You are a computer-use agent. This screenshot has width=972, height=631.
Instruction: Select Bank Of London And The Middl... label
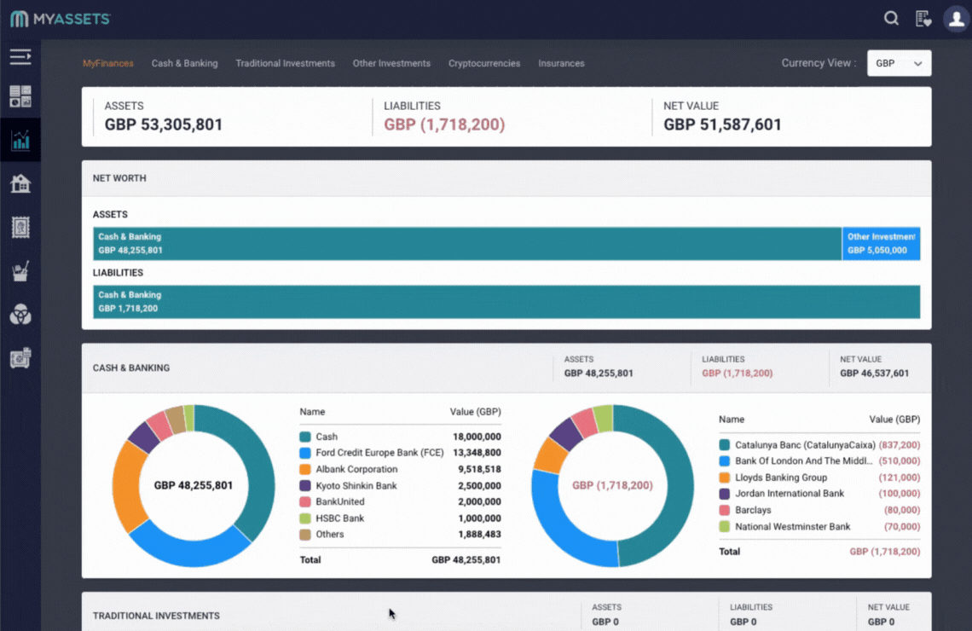(x=803, y=461)
